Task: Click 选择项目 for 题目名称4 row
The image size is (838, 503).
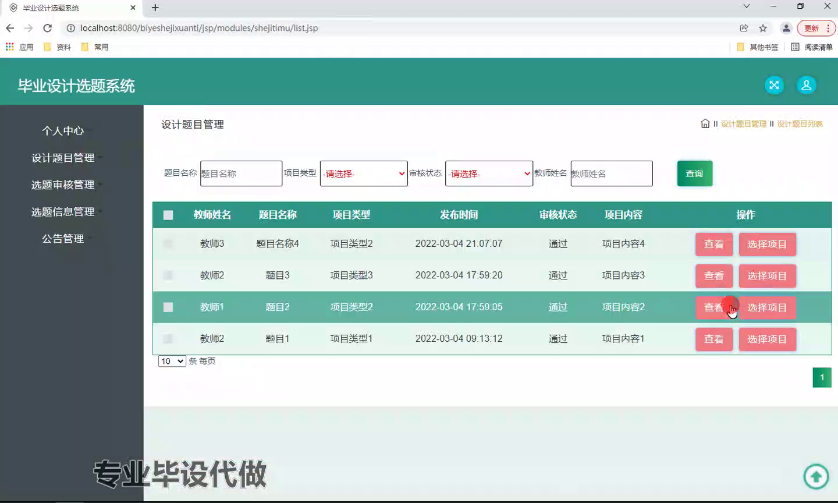Action: [x=767, y=244]
